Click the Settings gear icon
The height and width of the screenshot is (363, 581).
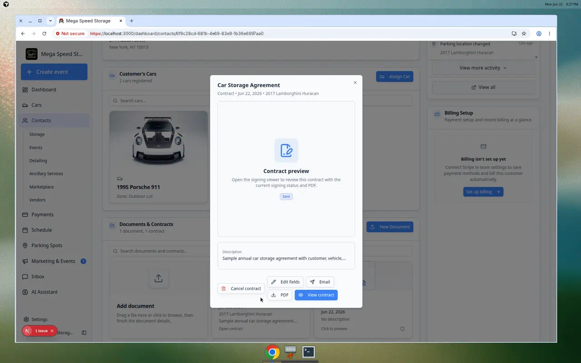tap(26, 319)
